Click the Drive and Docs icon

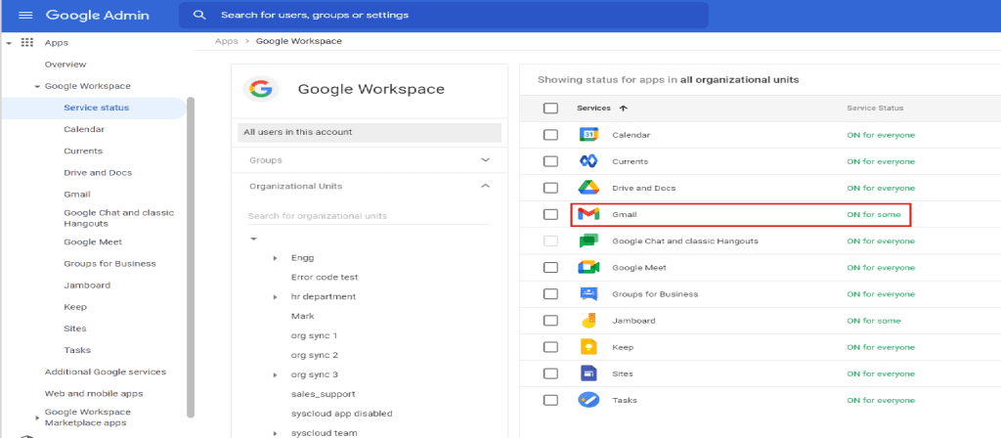point(588,188)
